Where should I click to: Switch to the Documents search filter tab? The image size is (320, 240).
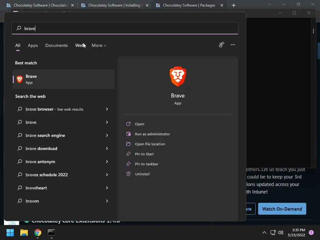point(57,45)
